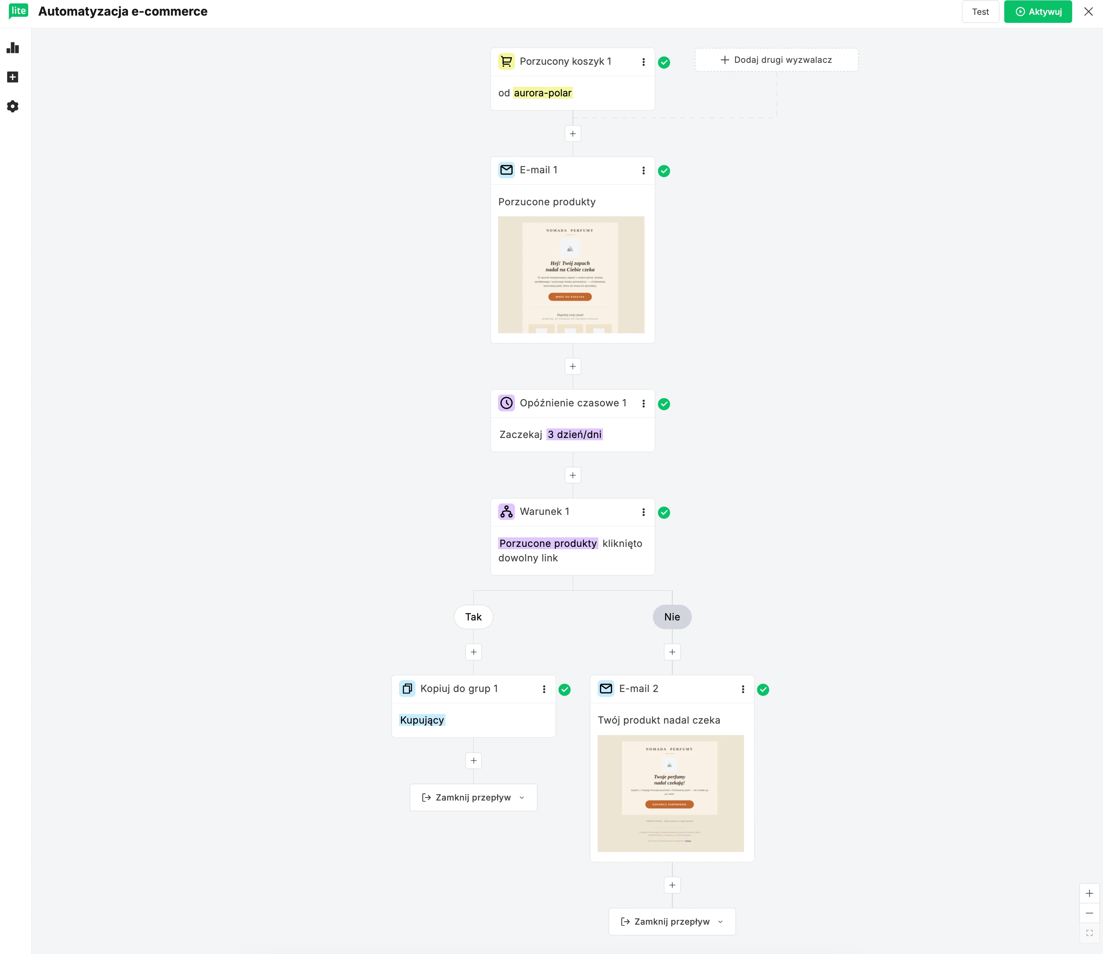Click green checkmark beside E-mail 2
This screenshot has height=954, width=1103.
[x=763, y=690]
